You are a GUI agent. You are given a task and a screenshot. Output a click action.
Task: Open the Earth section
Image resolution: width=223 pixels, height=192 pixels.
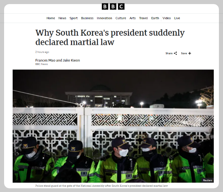point(155,18)
